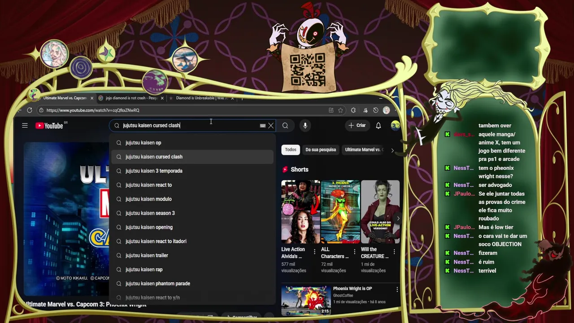
Task: Open options for ALL Characters short
Action: (x=354, y=252)
